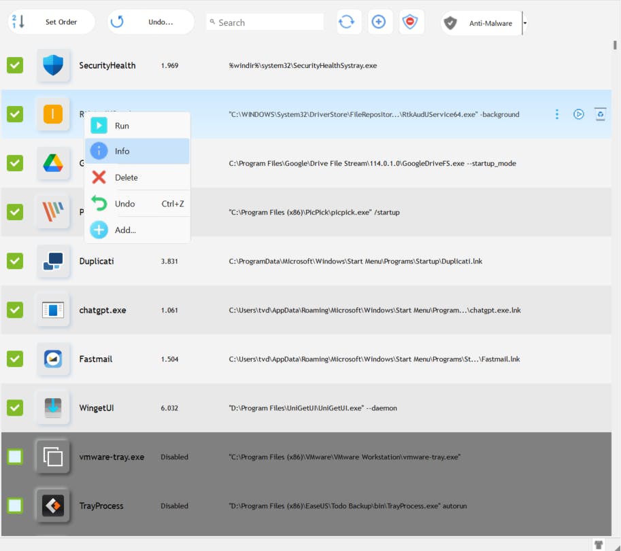
Task: Uncheck the PicPick row checkbox
Action: pos(15,212)
